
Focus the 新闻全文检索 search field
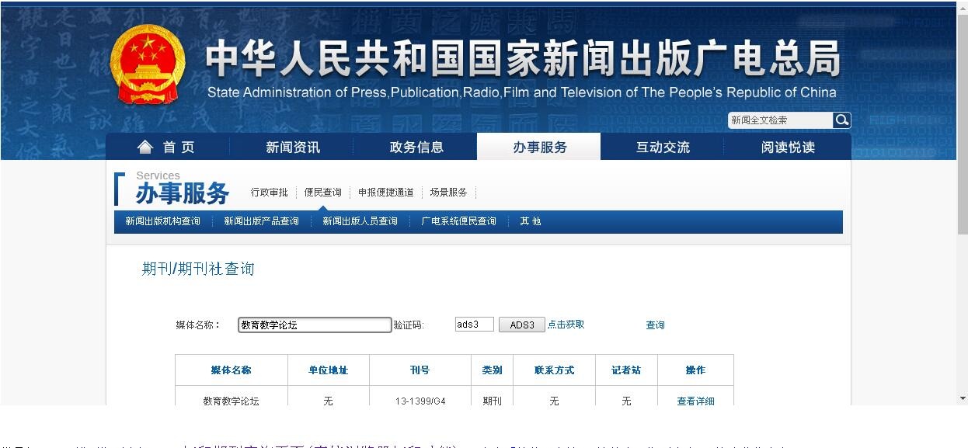point(781,120)
